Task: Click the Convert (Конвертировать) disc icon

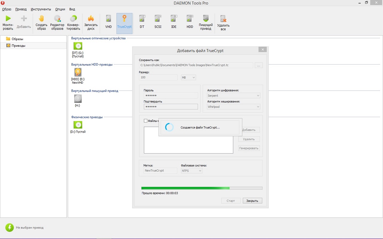Action: (73, 19)
